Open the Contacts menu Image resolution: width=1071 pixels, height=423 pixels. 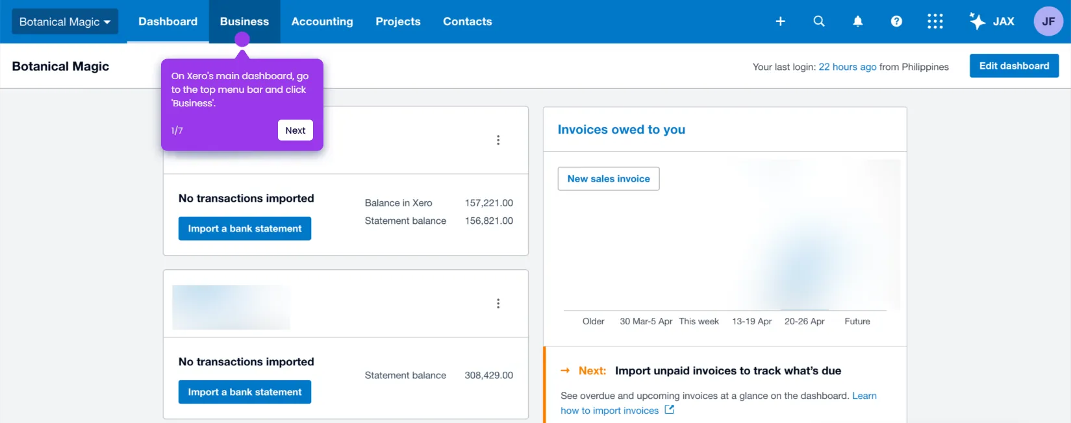point(468,21)
